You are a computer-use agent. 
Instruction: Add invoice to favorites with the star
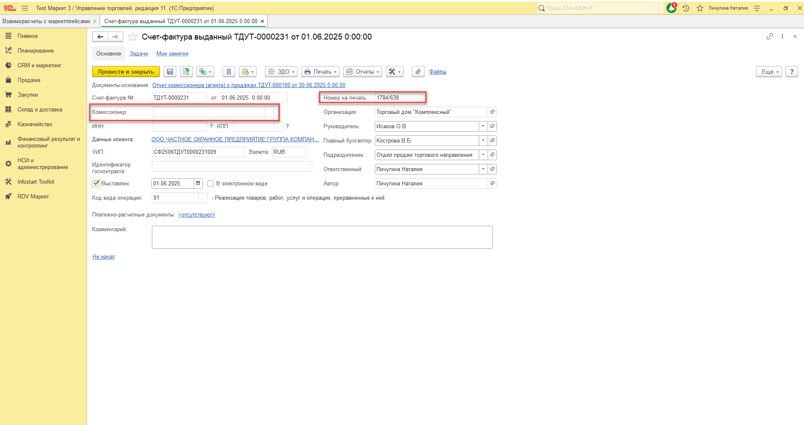(133, 37)
